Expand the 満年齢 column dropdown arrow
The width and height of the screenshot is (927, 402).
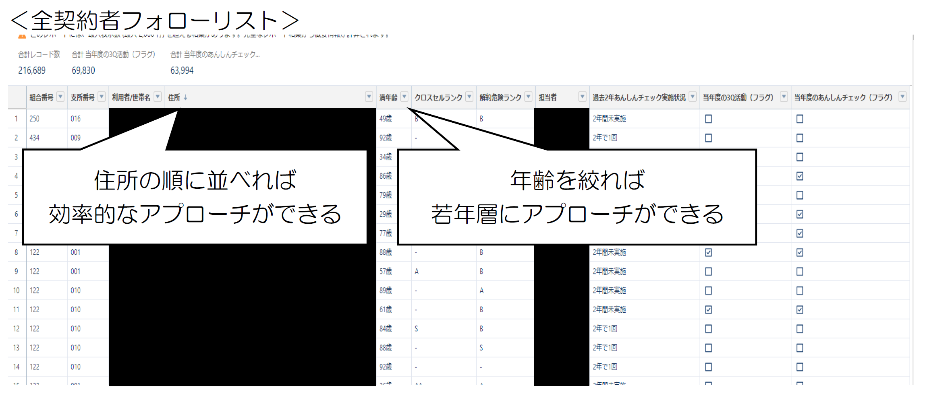click(404, 97)
